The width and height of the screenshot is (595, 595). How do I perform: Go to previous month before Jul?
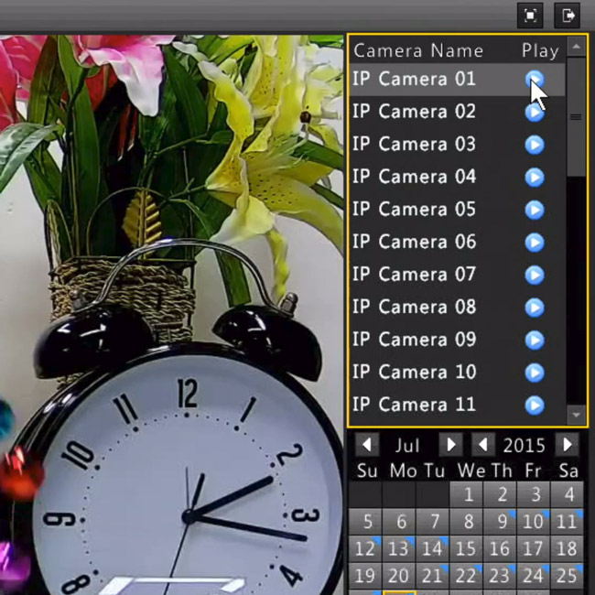point(367,444)
